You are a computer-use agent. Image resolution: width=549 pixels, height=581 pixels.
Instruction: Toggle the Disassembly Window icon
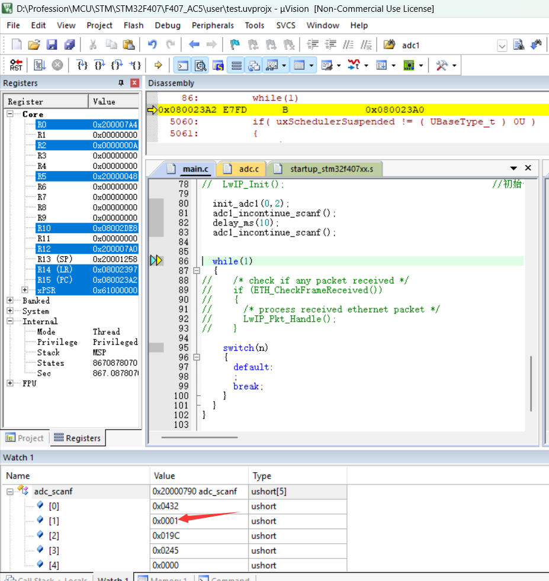[201, 66]
